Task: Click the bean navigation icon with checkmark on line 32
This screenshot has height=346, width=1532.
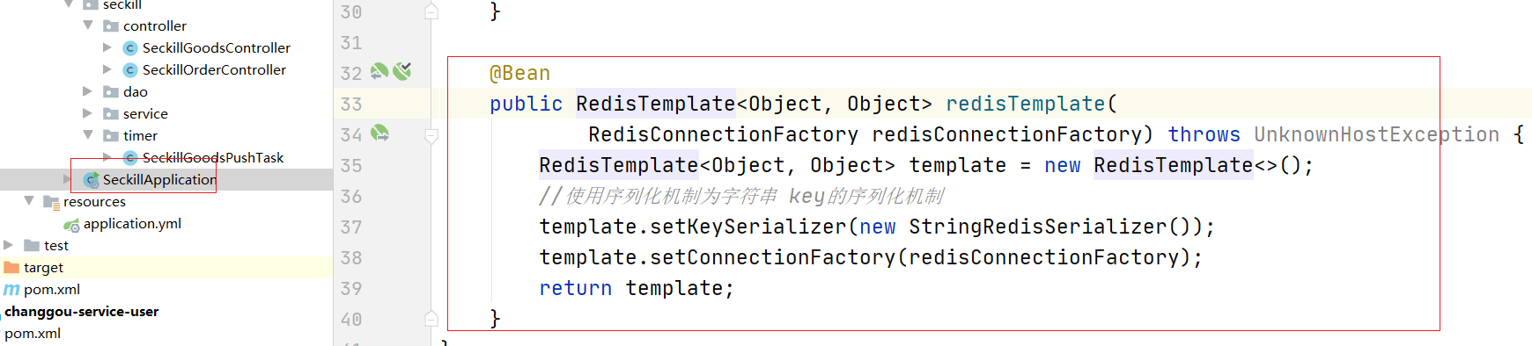Action: (402, 71)
